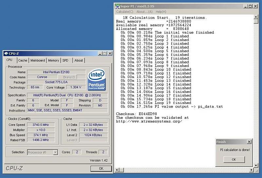Open the Help(H) menu in Super PI
The width and height of the screenshot is (262, 178).
(161, 12)
